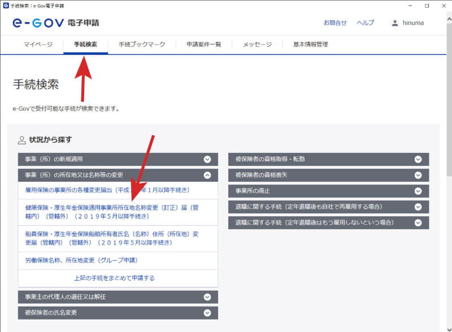This screenshot has height=332, width=452.
Task: Collapse 事業（所）の所在地又は名称等の変更 chevron
Action: (x=207, y=175)
